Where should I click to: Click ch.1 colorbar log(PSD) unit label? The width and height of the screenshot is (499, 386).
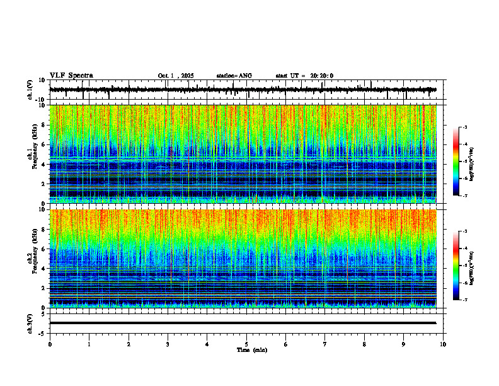tap(472, 165)
